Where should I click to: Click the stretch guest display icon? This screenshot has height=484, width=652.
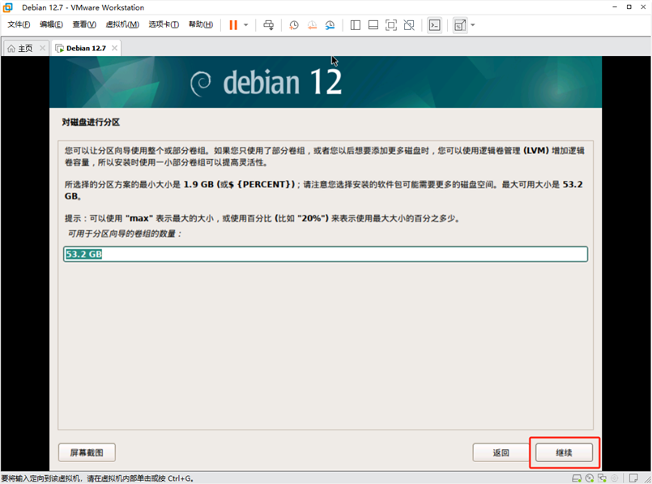pos(460,25)
